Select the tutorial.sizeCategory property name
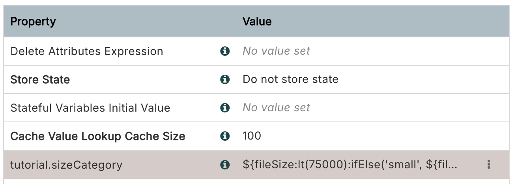The image size is (516, 184). 66,164
